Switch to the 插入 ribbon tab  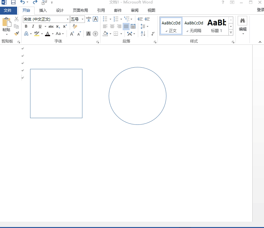[x=43, y=10]
